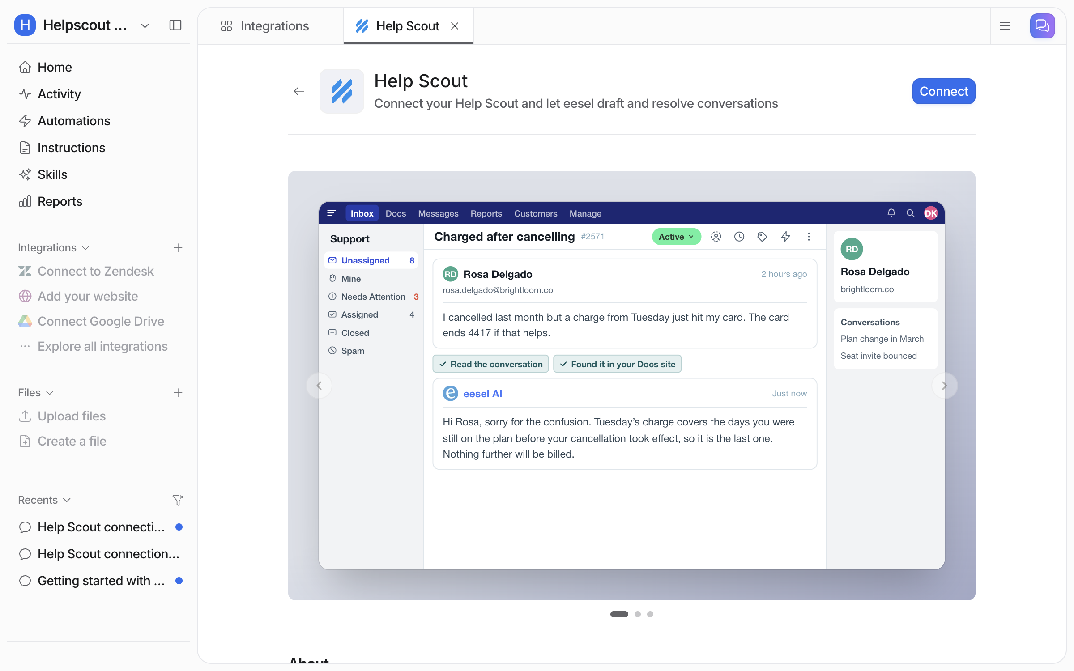Close the Help Scout tab
Image resolution: width=1074 pixels, height=671 pixels.
click(x=455, y=26)
